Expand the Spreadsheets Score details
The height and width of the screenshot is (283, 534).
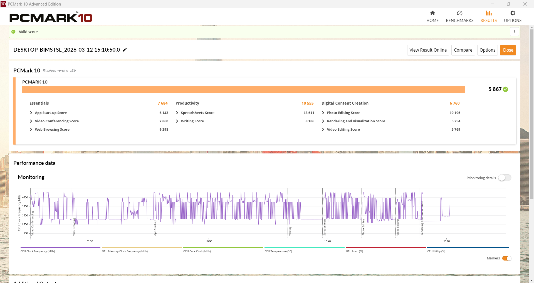(177, 113)
